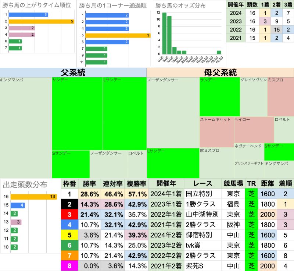Open the 紫苑S race entry

tap(202, 266)
